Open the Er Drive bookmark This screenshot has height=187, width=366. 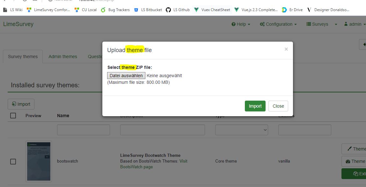292,10
